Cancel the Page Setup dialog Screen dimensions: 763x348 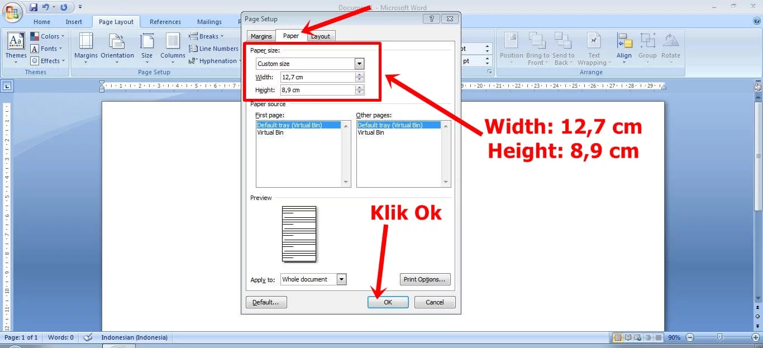435,302
